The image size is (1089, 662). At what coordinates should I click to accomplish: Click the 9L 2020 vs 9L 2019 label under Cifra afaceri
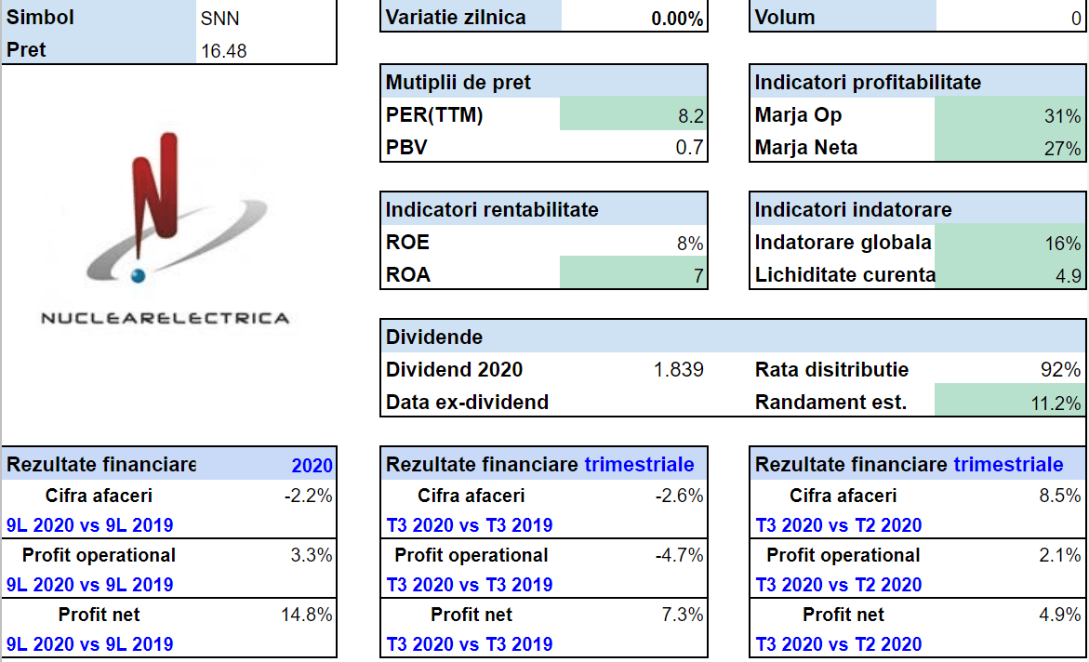[90, 525]
